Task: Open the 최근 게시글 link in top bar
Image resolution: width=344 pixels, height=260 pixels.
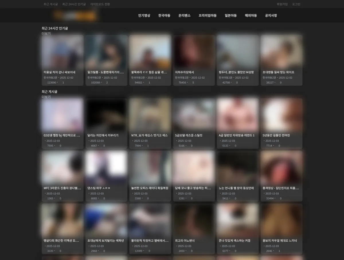Action: tap(50, 4)
